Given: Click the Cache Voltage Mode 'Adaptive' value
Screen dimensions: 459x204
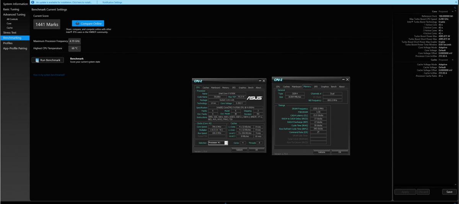Looking at the screenshot, I should [x=443, y=64].
